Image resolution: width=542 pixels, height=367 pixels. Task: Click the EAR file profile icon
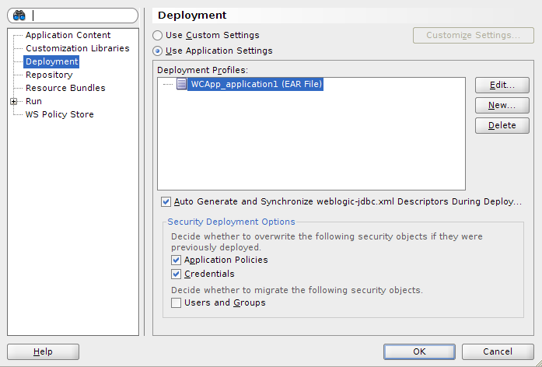click(181, 84)
